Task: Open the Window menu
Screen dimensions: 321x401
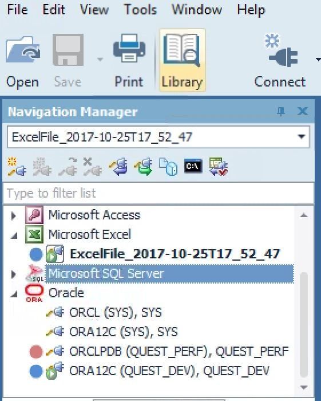Action: coord(197,10)
